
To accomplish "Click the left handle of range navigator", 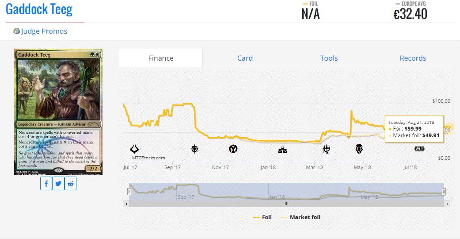I will (129, 192).
